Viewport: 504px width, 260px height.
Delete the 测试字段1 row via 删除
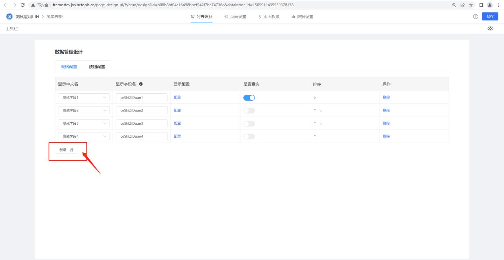point(386,97)
